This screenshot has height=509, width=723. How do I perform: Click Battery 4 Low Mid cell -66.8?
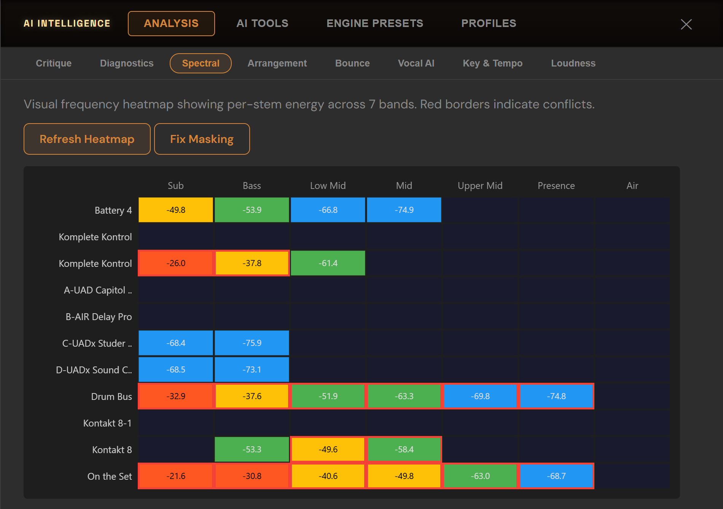[328, 210]
